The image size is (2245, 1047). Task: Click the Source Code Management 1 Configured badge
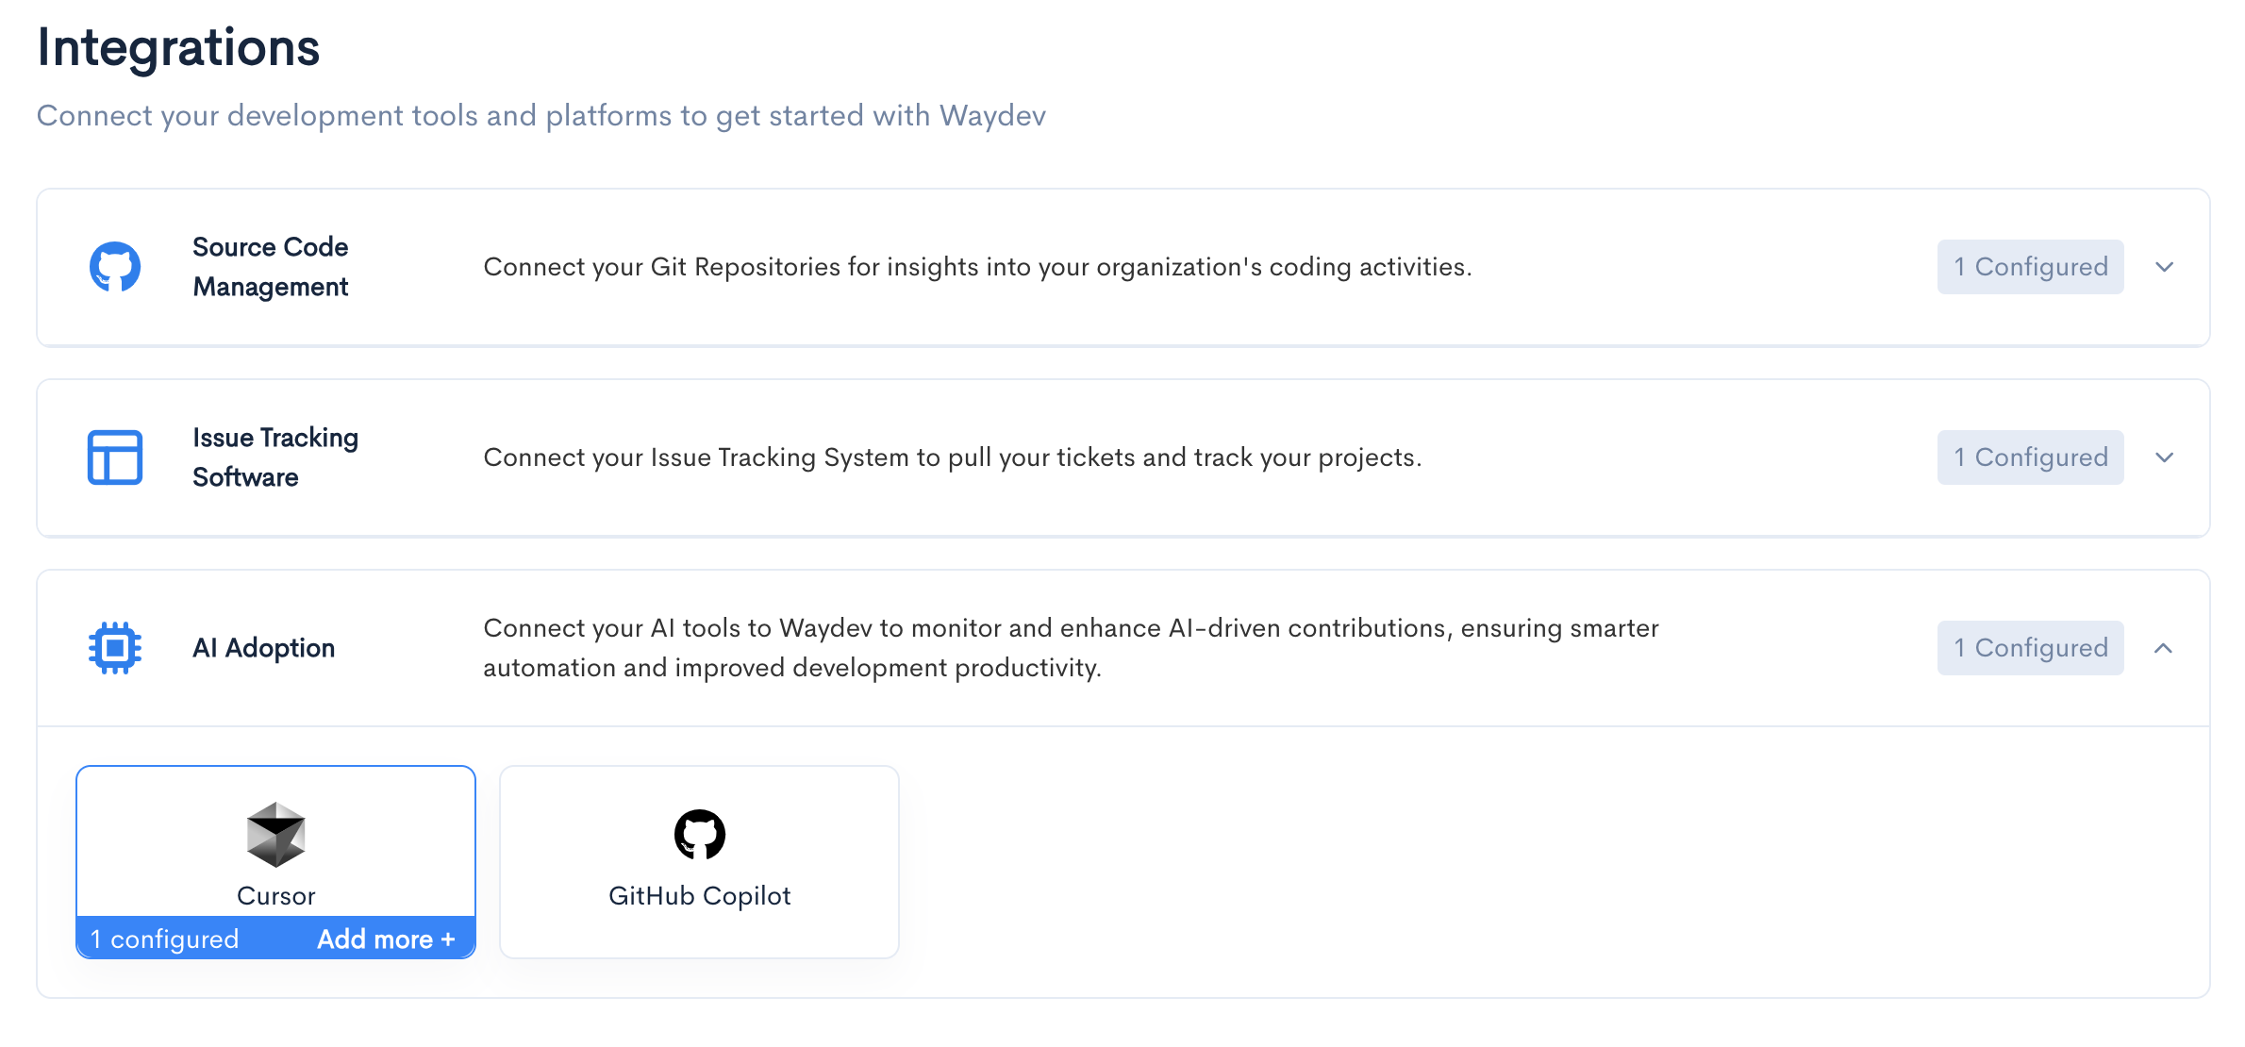coord(2030,267)
